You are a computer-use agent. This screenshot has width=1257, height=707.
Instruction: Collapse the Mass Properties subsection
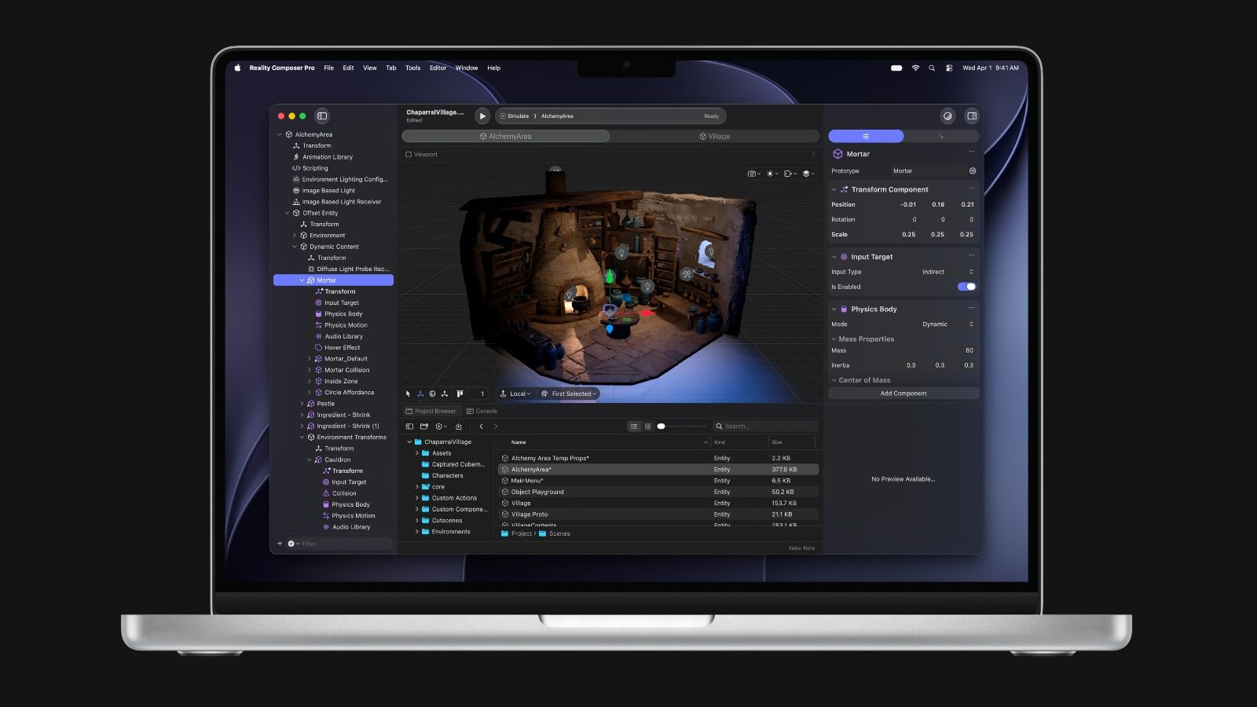(x=834, y=339)
